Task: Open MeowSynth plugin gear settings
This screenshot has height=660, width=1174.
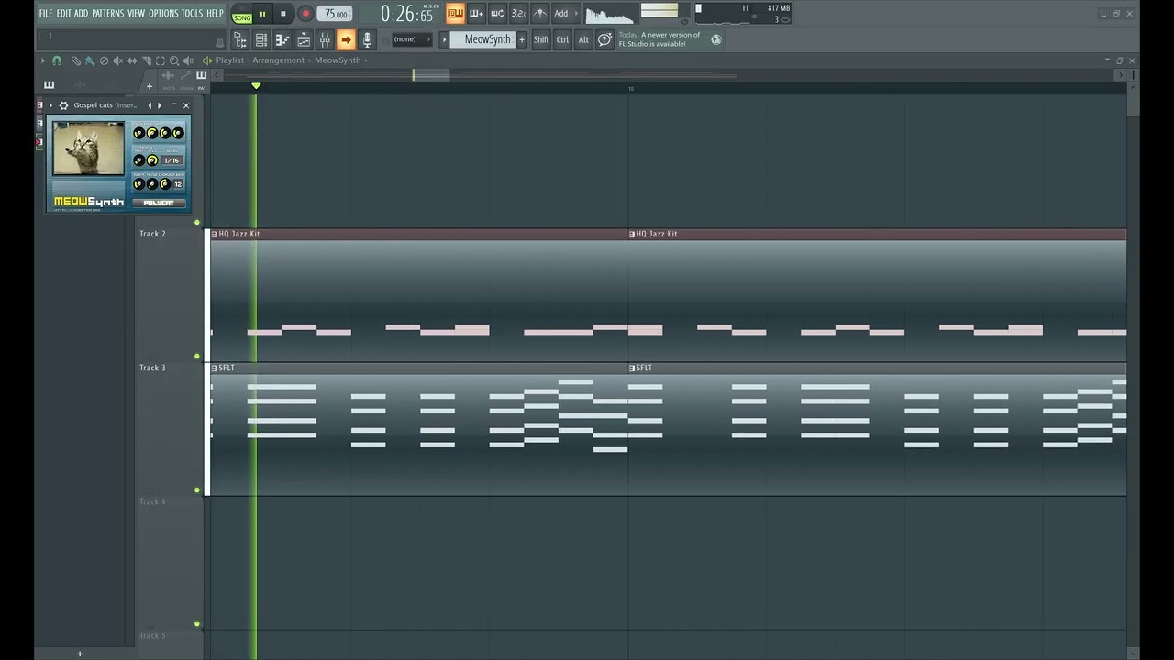Action: point(63,105)
